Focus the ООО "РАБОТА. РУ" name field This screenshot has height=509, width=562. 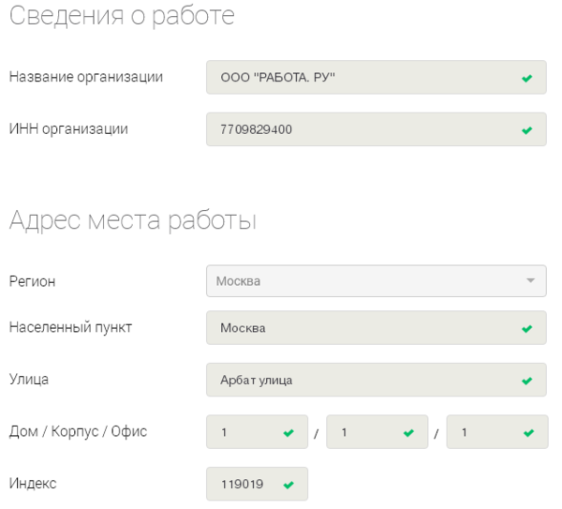point(377,77)
